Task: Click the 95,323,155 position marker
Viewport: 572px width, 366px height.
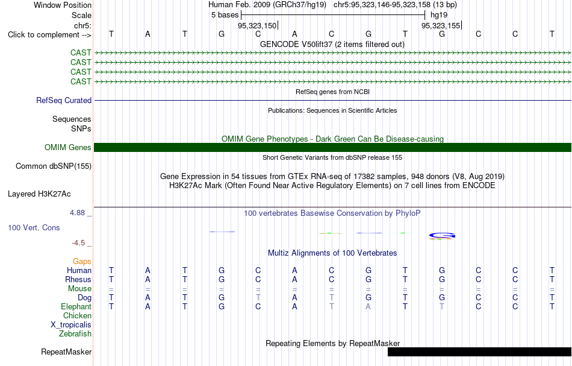Action: click(441, 25)
